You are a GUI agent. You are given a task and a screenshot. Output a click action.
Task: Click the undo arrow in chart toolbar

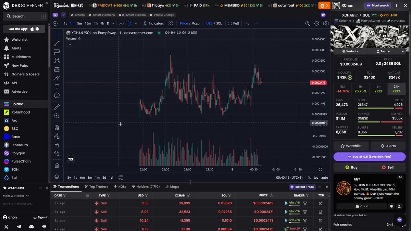(247, 24)
